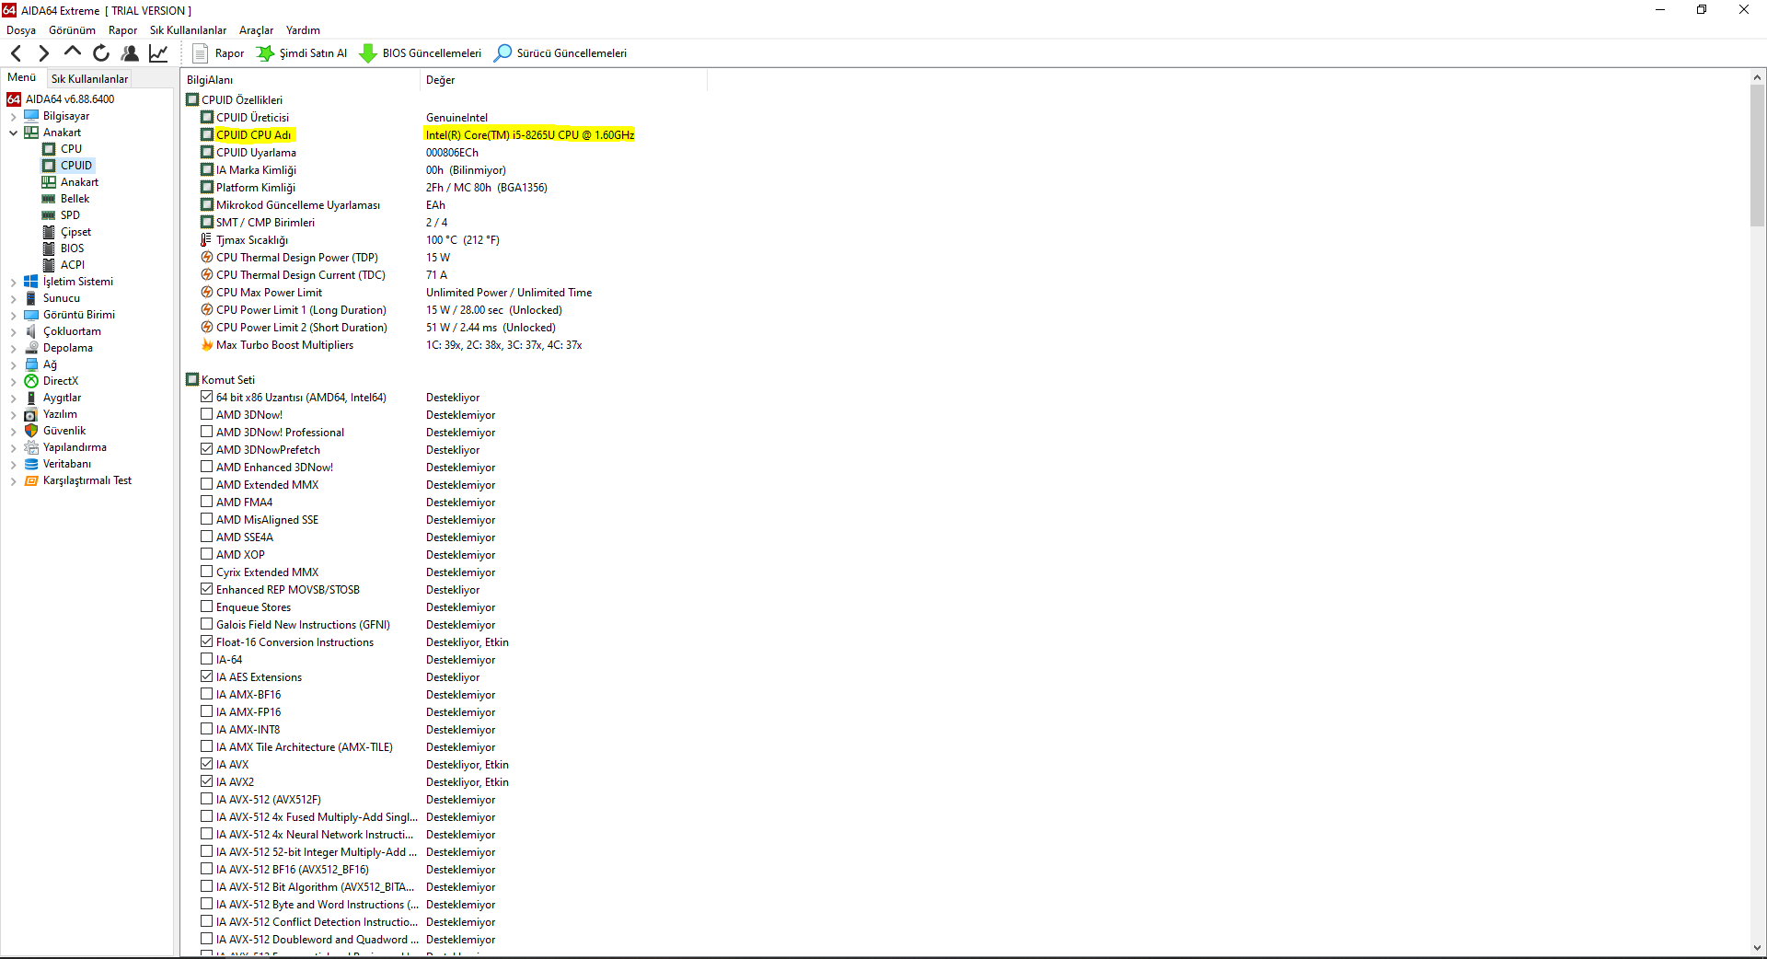Click the Çokluortam speaker icon
This screenshot has width=1767, height=959.
(x=31, y=331)
